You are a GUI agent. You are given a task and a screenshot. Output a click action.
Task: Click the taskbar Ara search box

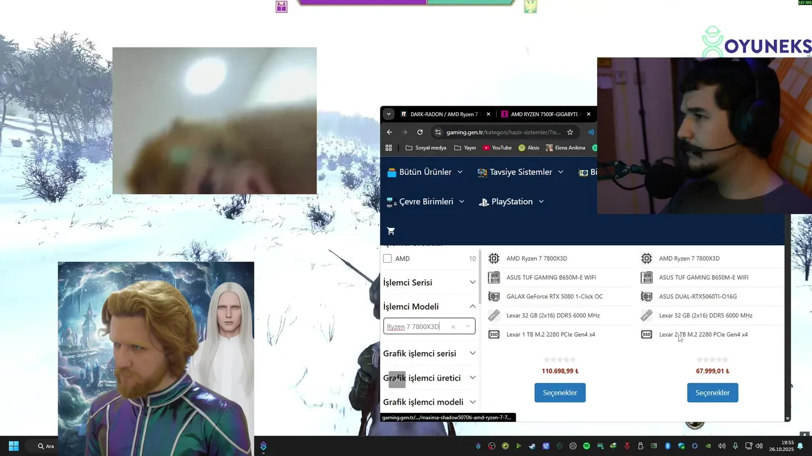click(46, 446)
